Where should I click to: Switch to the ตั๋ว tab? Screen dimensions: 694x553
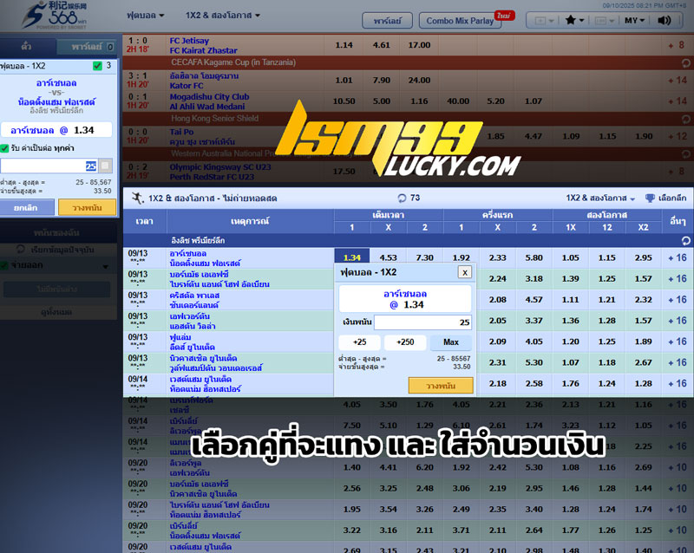(x=27, y=47)
